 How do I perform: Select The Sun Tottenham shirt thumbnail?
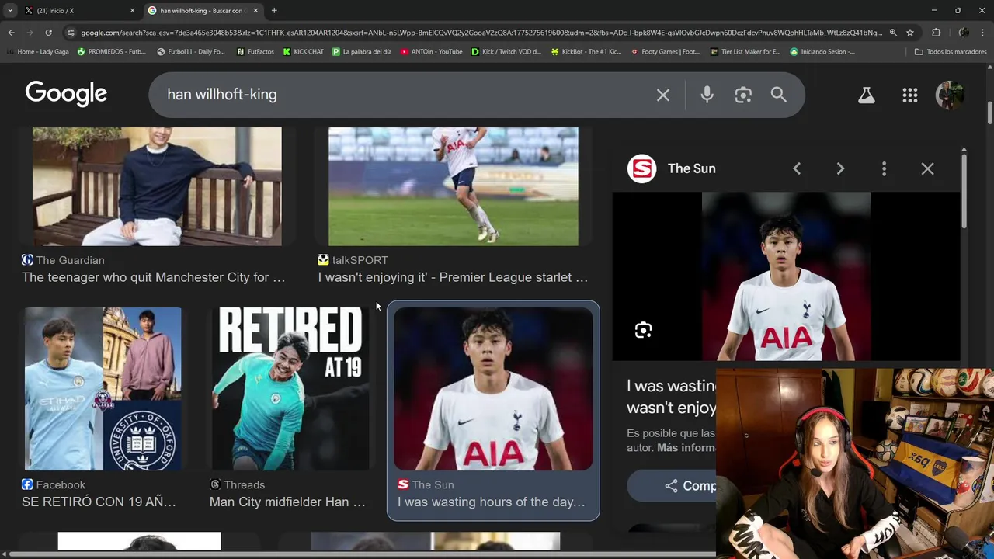point(493,389)
